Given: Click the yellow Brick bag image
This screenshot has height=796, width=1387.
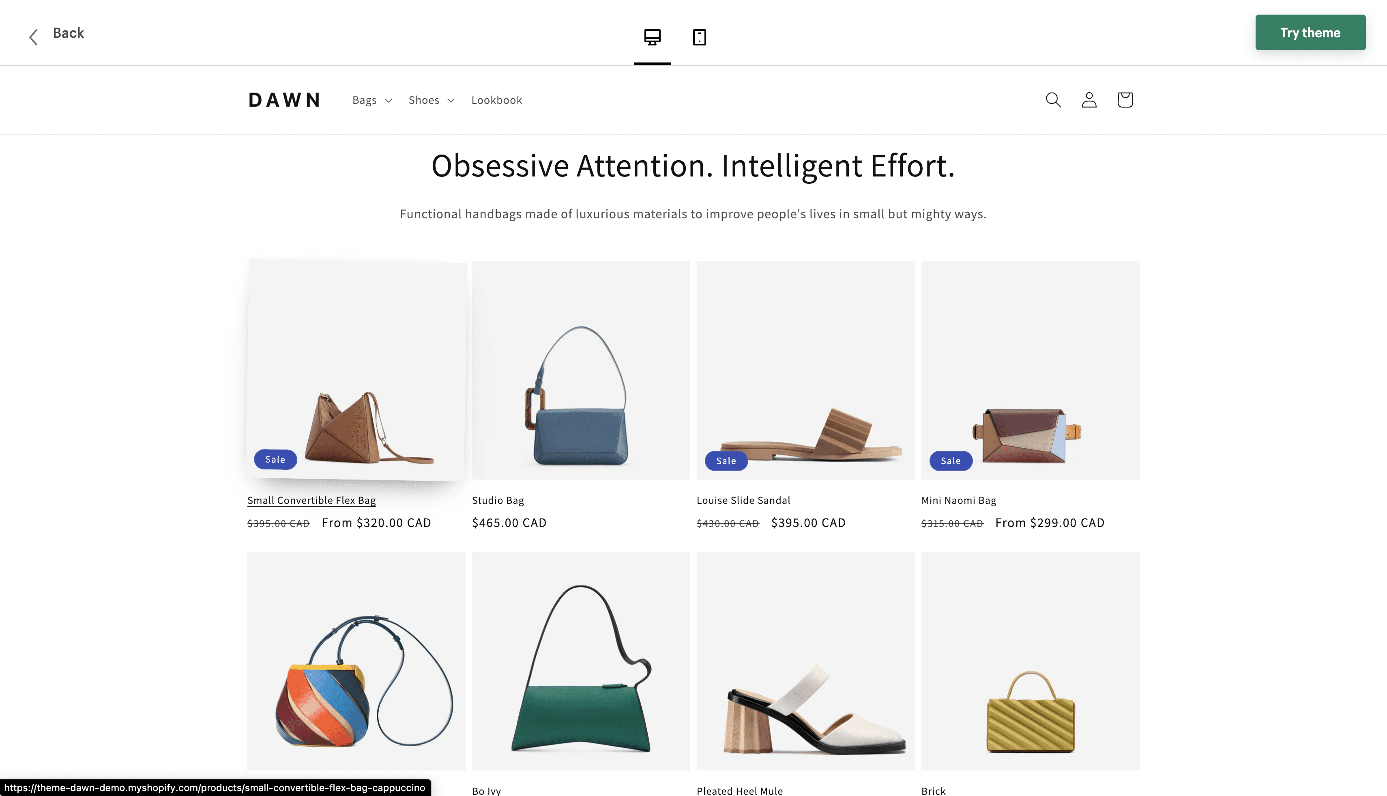Looking at the screenshot, I should click(x=1030, y=661).
